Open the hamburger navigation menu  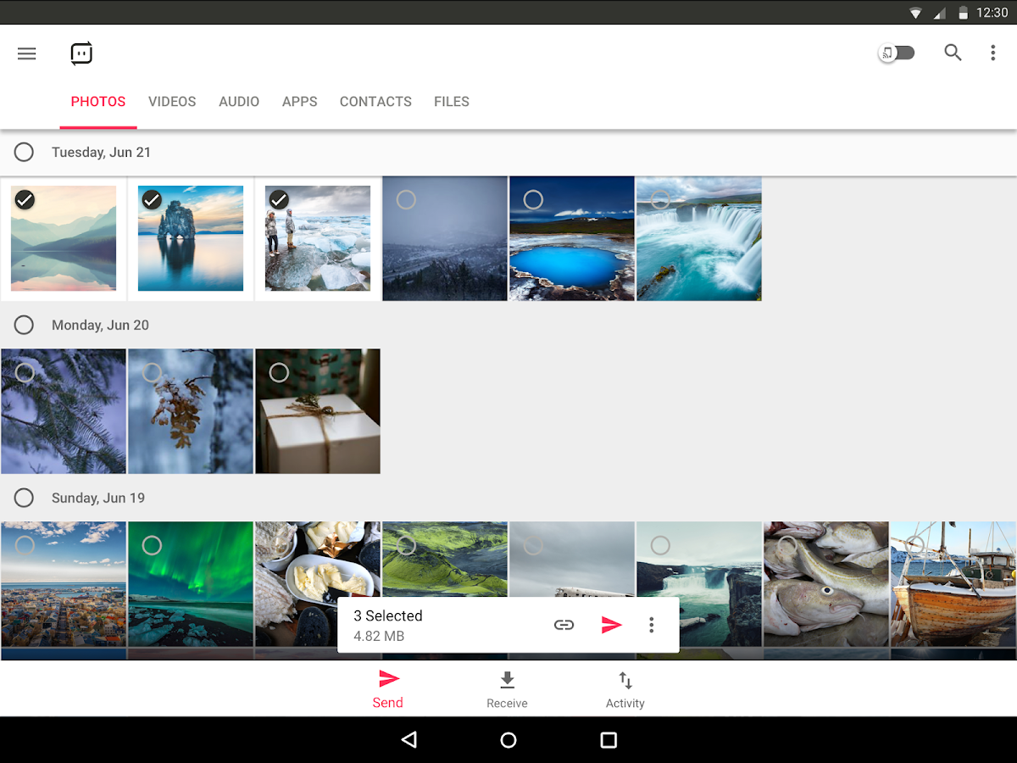pyautogui.click(x=27, y=53)
